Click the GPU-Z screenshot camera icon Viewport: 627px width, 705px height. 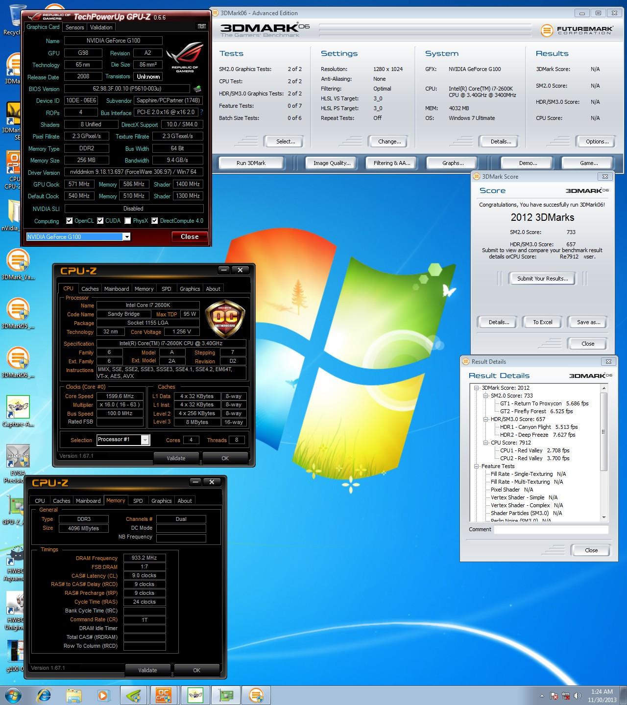[201, 26]
